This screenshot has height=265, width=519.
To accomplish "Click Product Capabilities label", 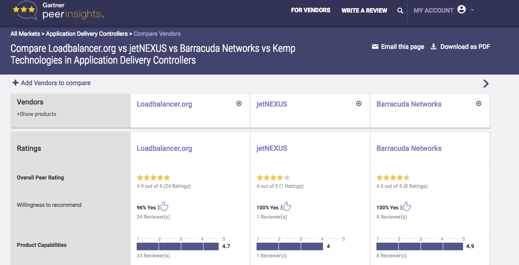I will [x=42, y=245].
